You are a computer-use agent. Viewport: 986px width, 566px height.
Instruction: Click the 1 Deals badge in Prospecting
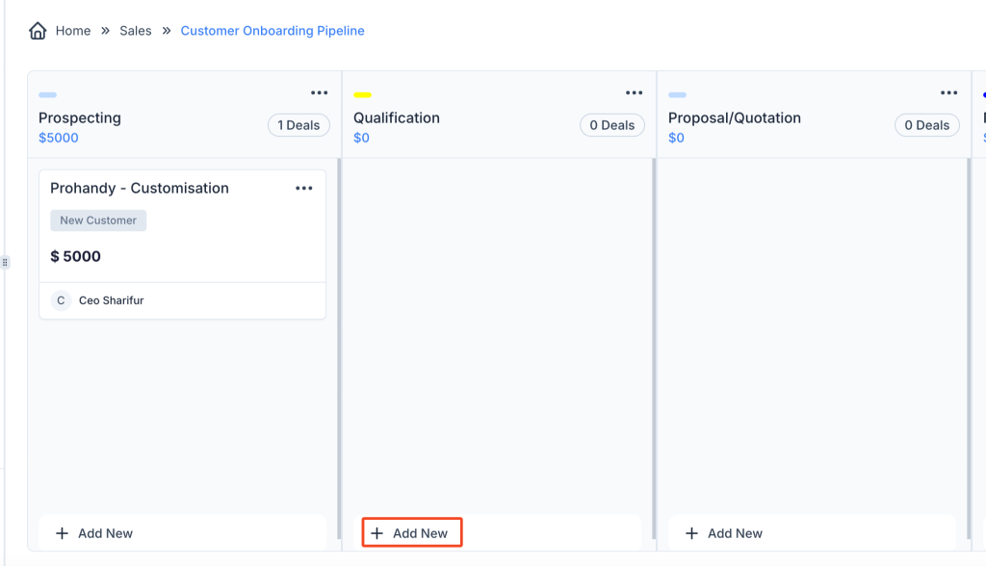(x=298, y=125)
